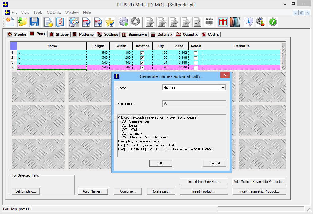This screenshot has height=214, width=313.
Task: Toggle Rotation checkbox for part d
Action: pos(142,68)
